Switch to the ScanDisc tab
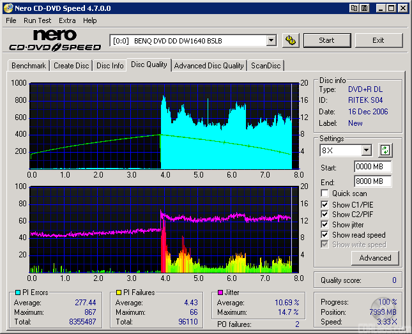 tap(266, 66)
